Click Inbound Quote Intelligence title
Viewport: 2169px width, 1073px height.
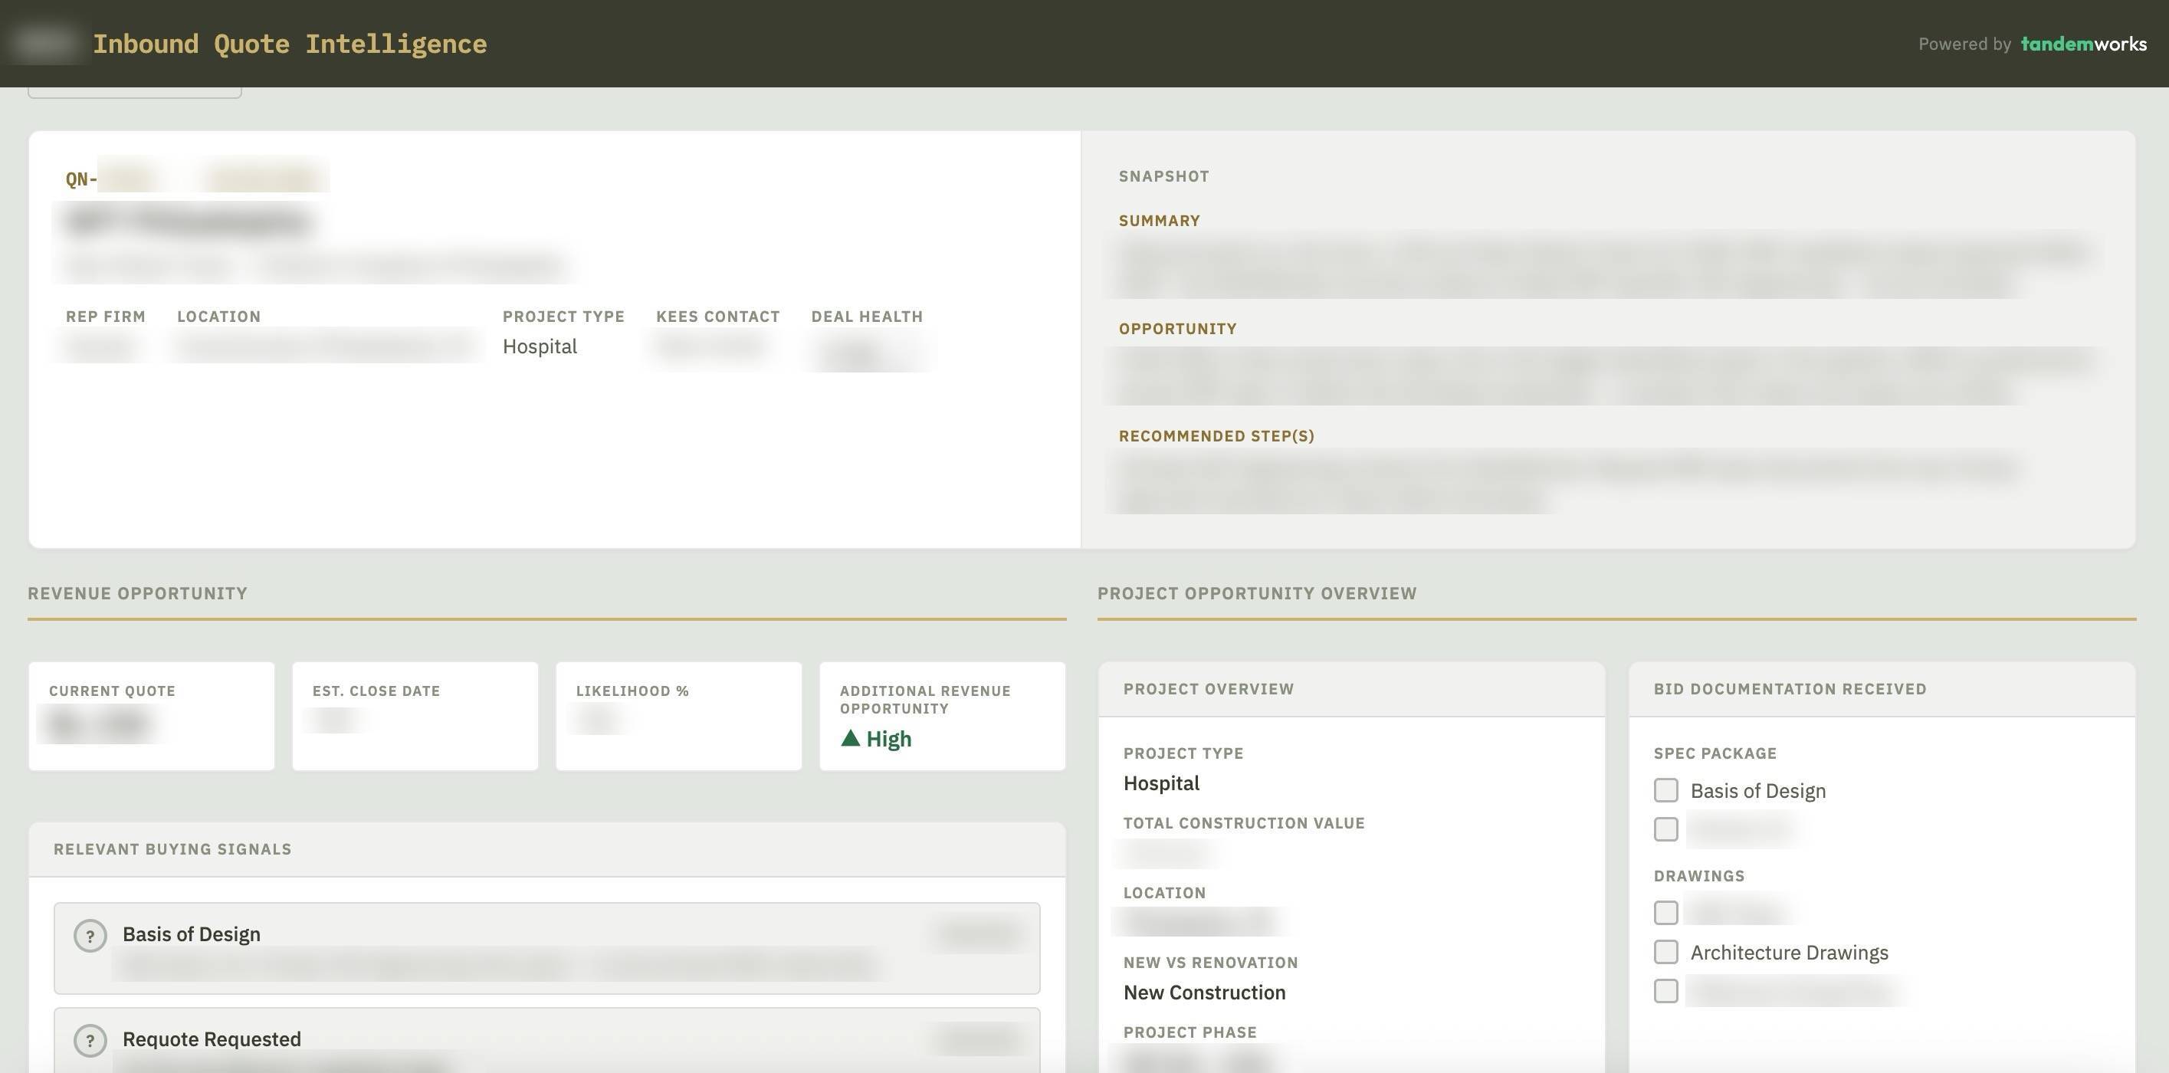click(290, 44)
